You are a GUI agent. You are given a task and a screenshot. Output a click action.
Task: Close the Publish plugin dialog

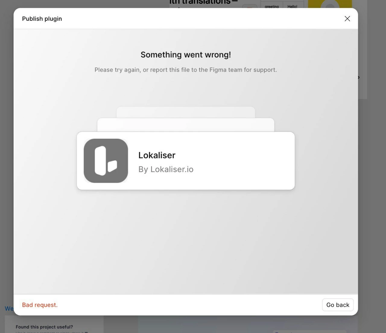pyautogui.click(x=347, y=19)
